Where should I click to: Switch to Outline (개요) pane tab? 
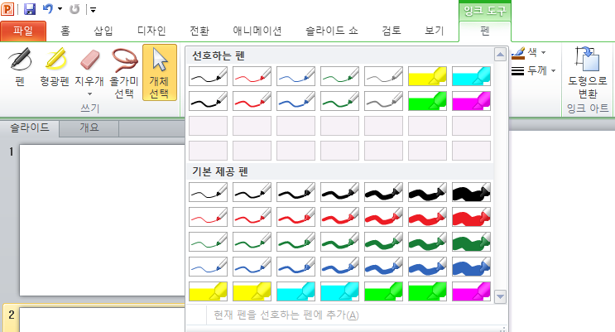point(89,128)
